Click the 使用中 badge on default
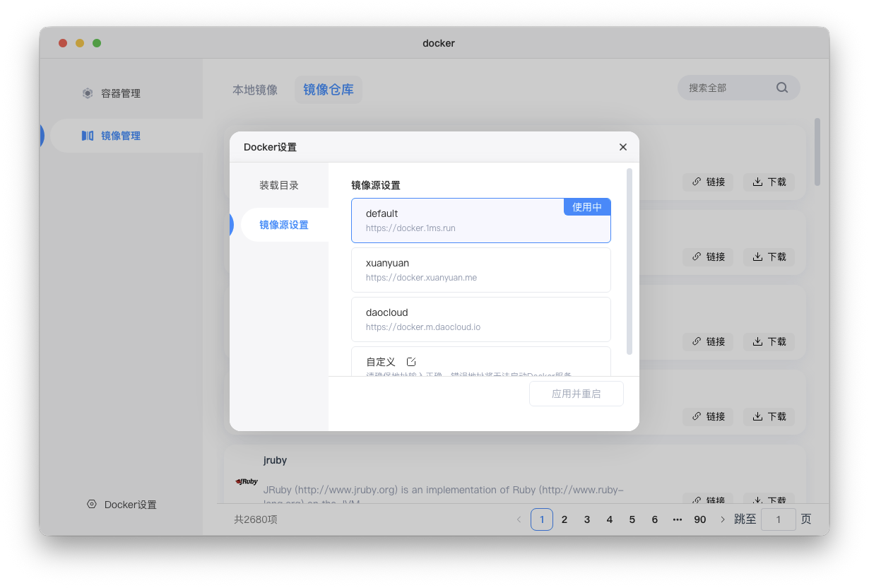 (x=587, y=207)
